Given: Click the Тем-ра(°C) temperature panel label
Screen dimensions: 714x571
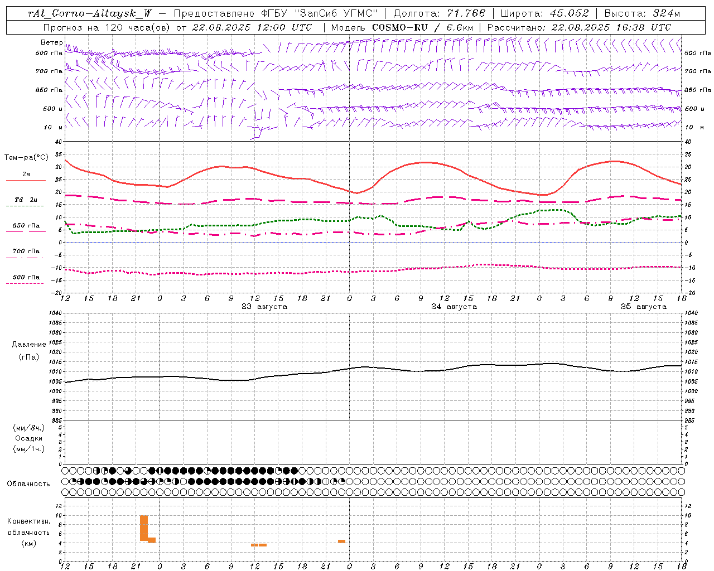Looking at the screenshot, I should (26, 158).
